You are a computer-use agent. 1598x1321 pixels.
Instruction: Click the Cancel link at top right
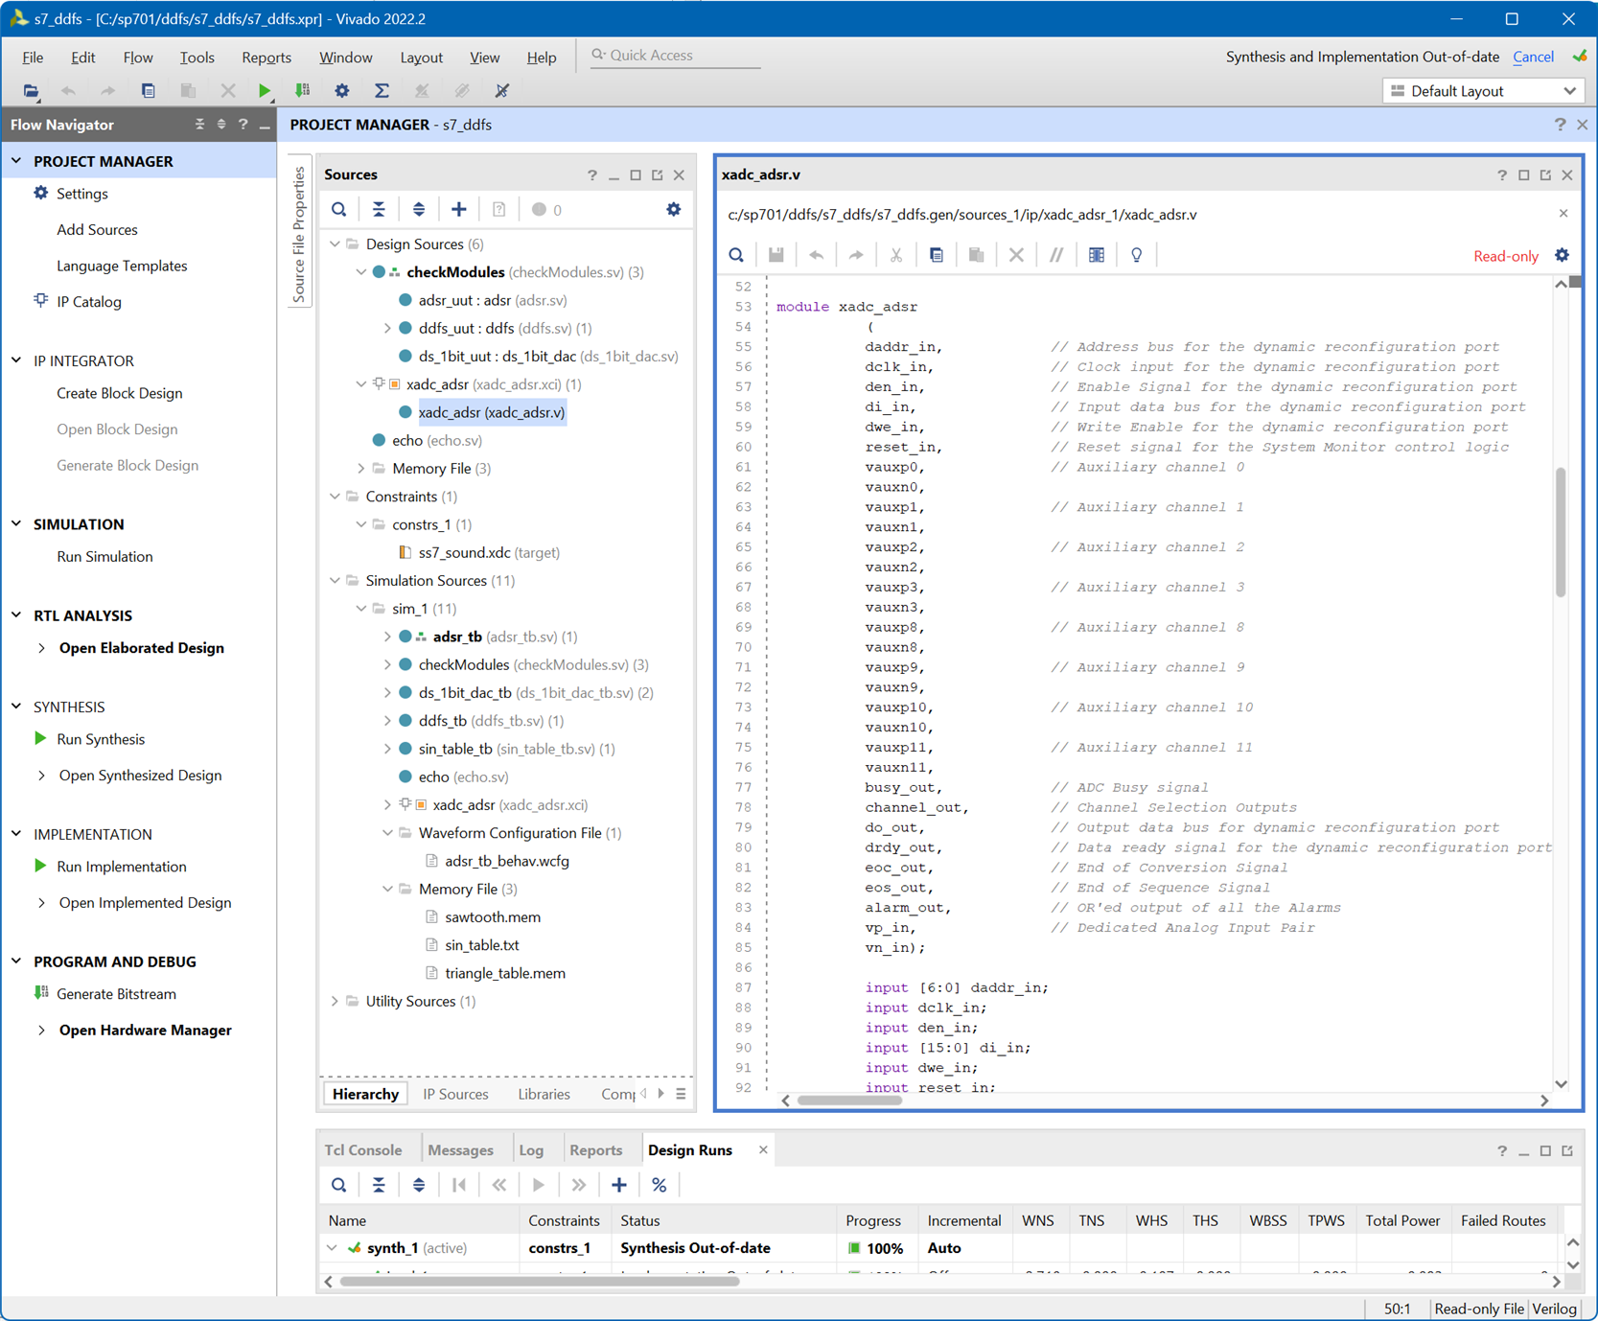click(1533, 58)
